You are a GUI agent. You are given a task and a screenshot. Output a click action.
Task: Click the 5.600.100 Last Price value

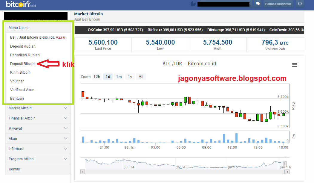click(x=103, y=42)
